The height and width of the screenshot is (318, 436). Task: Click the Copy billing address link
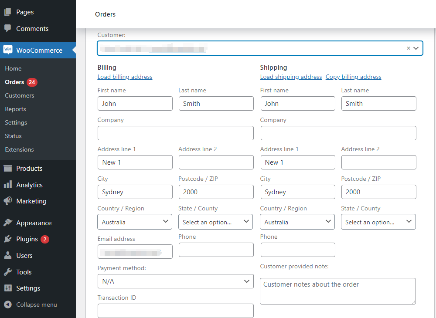coord(353,77)
